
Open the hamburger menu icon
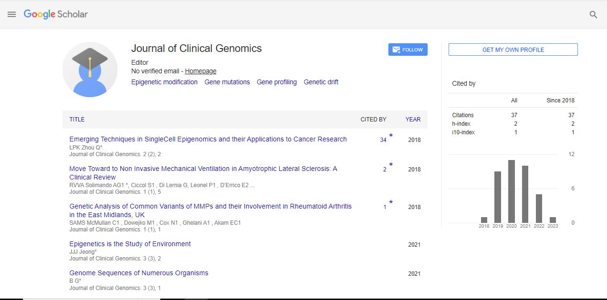[12, 14]
